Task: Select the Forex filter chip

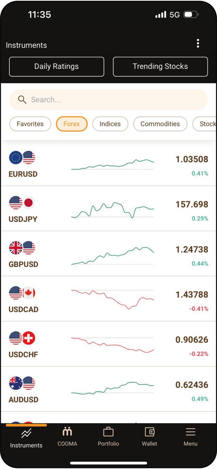Action: click(72, 124)
